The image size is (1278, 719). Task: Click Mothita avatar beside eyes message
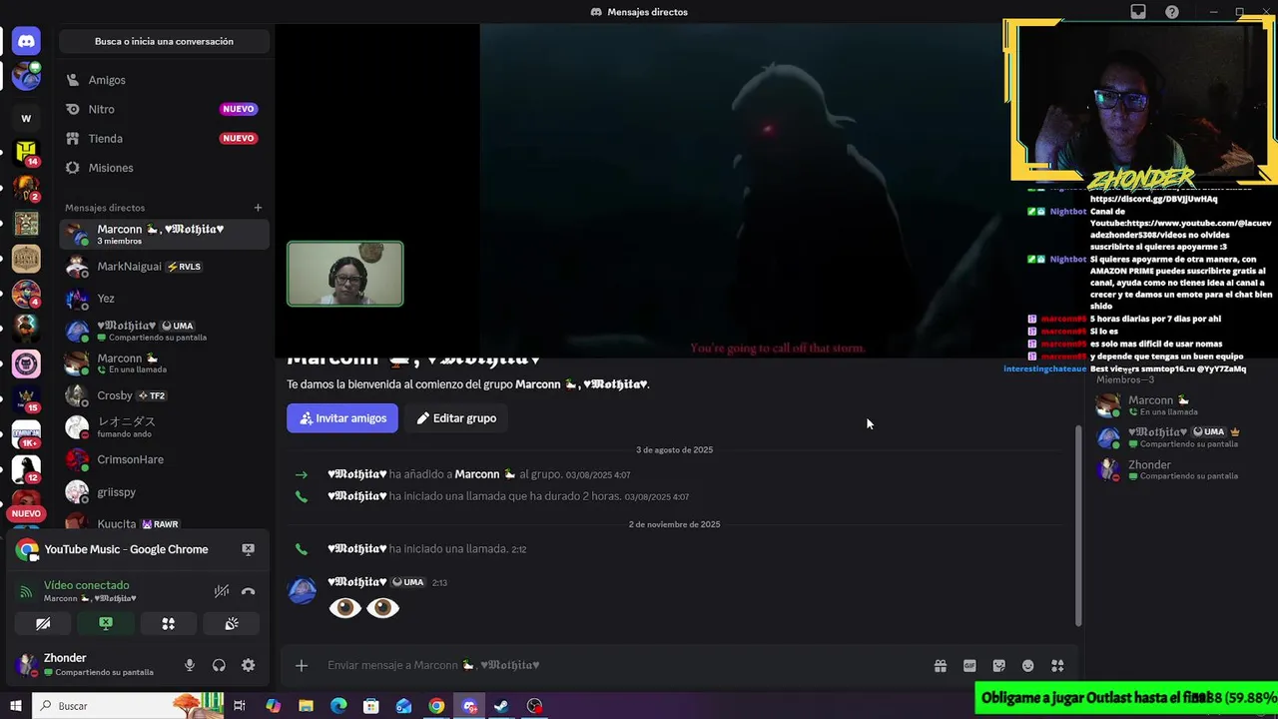coord(303,590)
